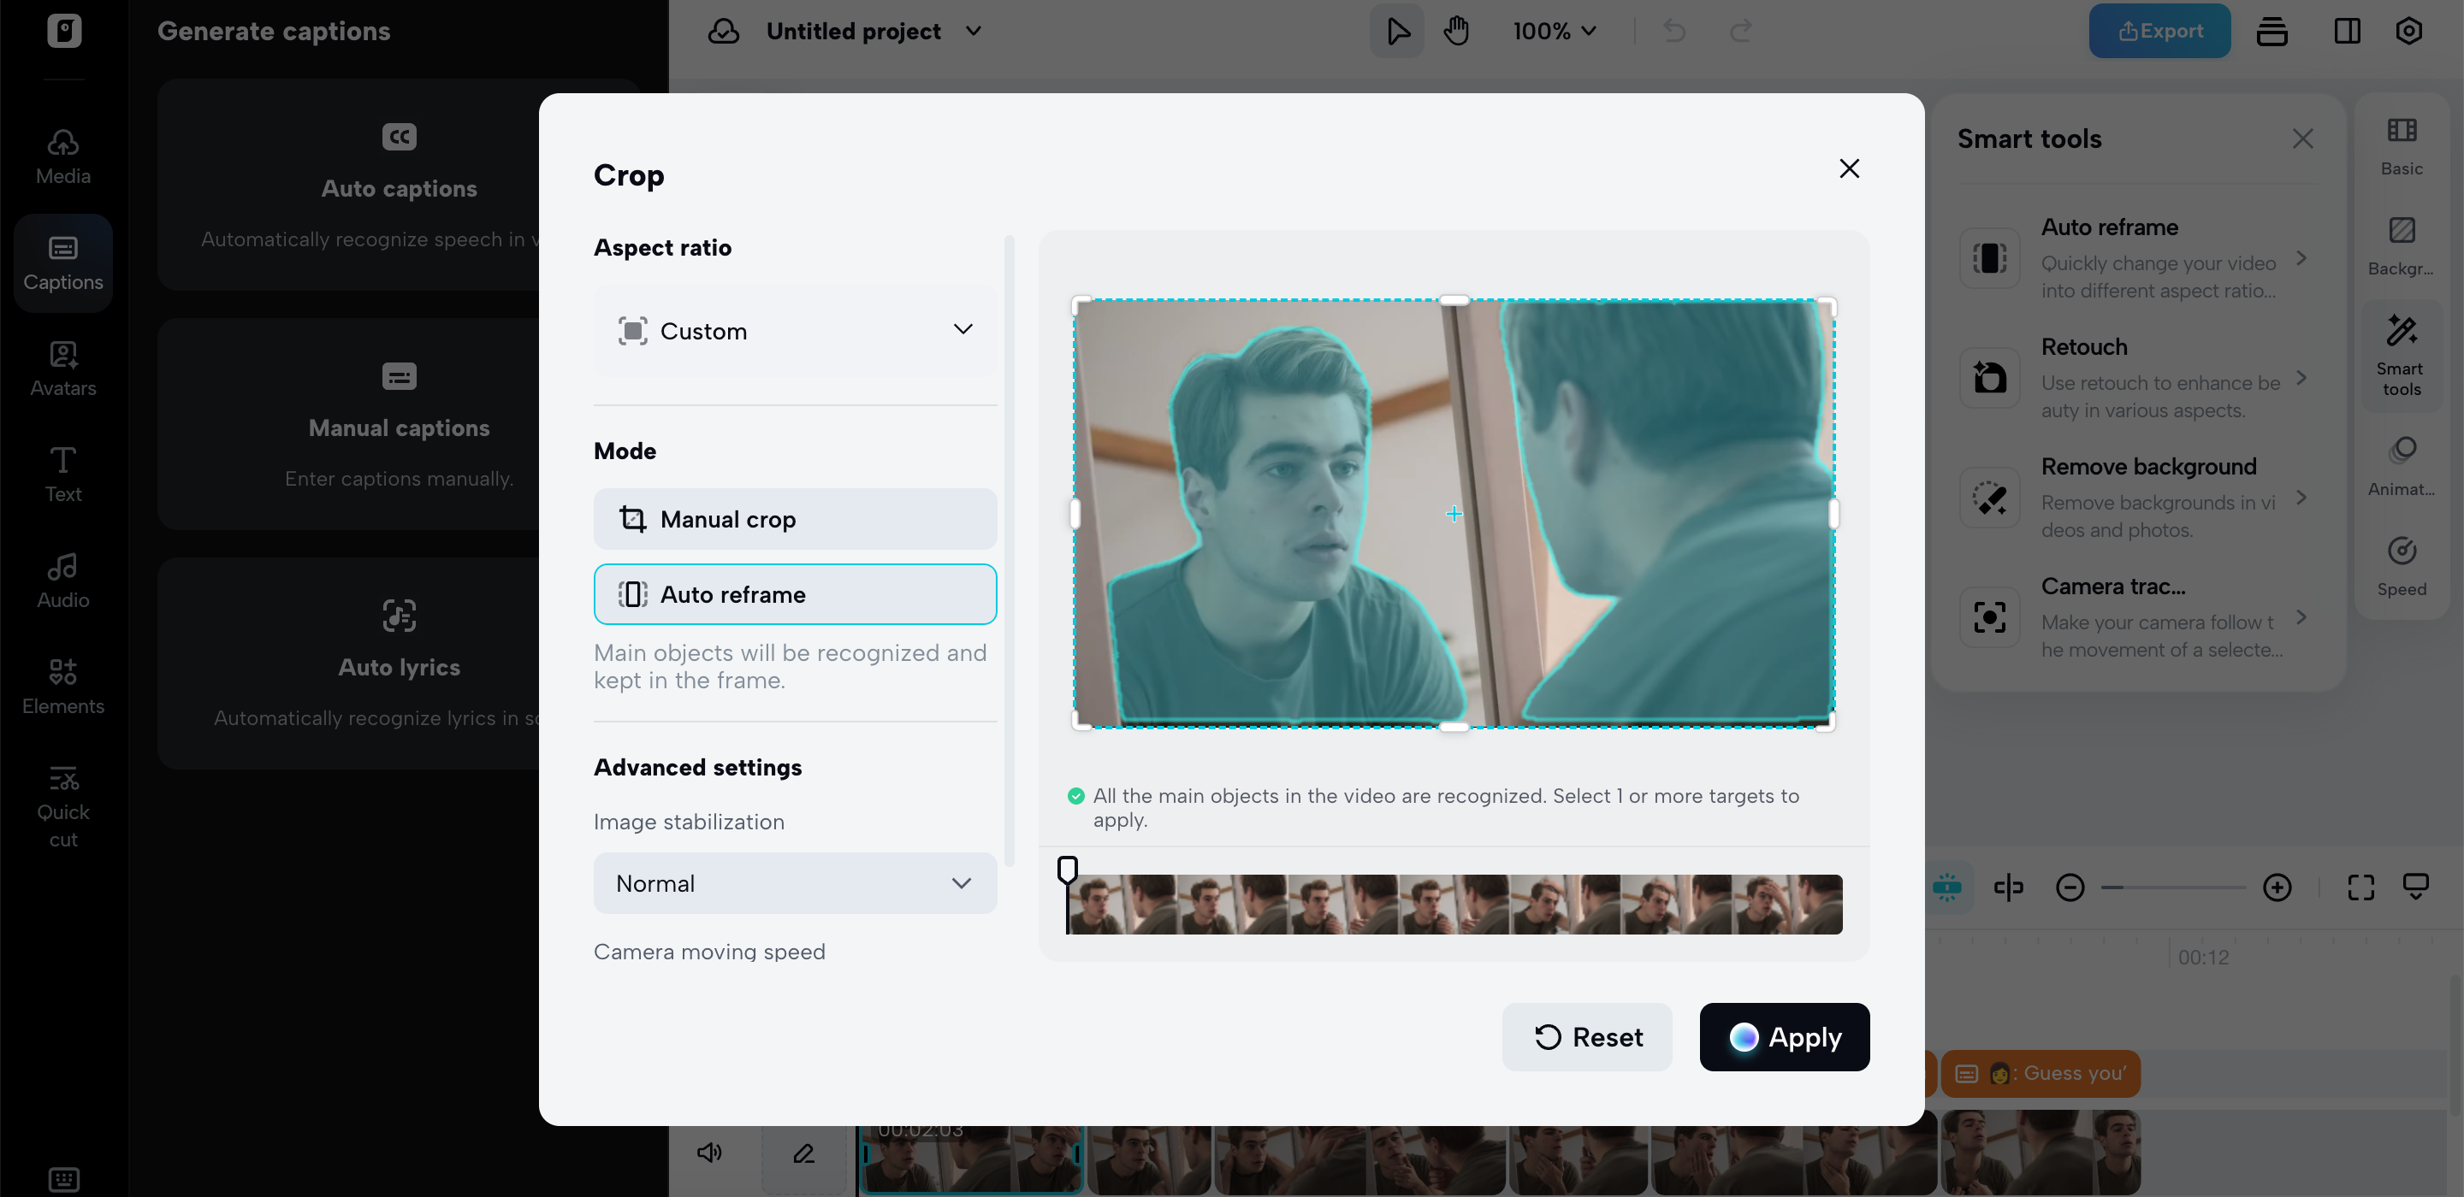Image resolution: width=2464 pixels, height=1197 pixels.
Task: Open the Custom aspect ratio dropdown
Action: (794, 331)
